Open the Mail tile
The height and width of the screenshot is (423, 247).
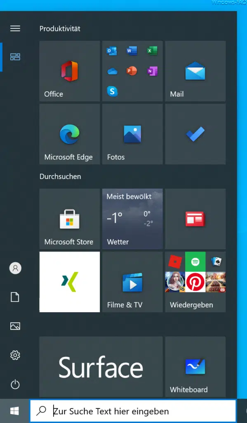click(195, 71)
